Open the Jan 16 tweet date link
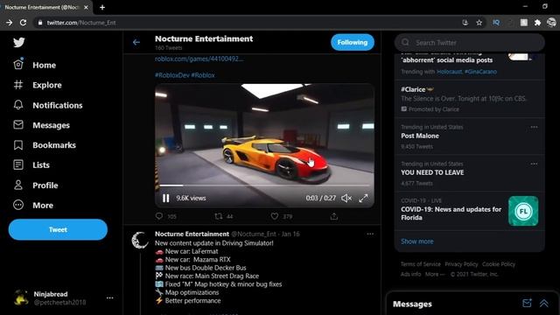The height and width of the screenshot is (315, 560). tap(290, 234)
